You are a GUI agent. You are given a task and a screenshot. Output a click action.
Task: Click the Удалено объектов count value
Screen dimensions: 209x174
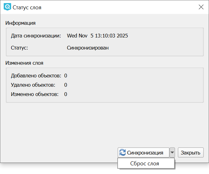[66, 85]
